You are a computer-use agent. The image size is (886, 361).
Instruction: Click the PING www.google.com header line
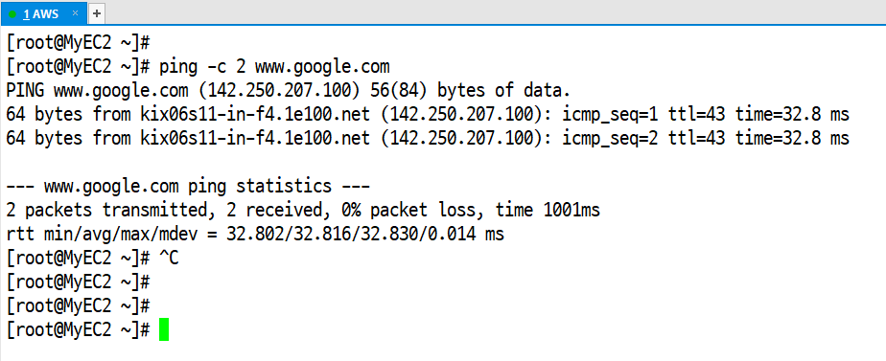click(x=289, y=90)
